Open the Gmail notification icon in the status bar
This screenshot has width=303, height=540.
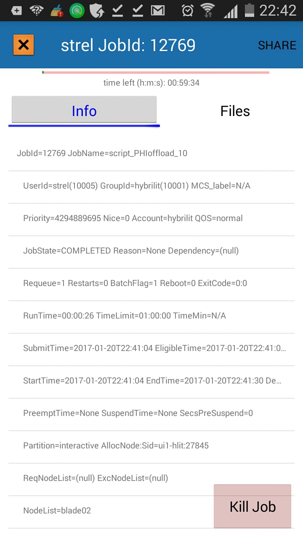pos(158,10)
